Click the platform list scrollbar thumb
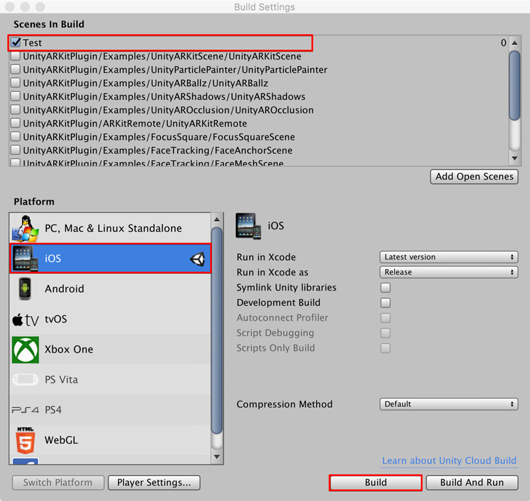Viewport: 530px width, 501px height. [x=217, y=330]
